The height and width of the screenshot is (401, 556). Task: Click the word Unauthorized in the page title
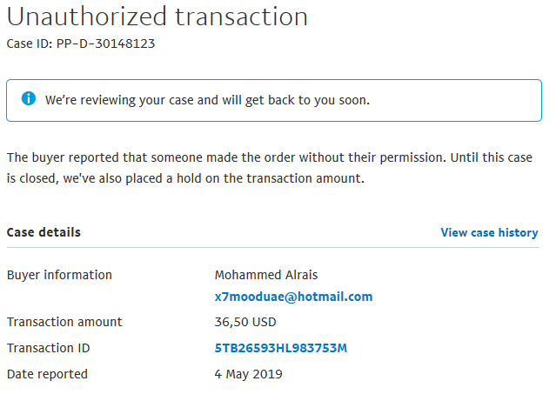click(x=86, y=17)
